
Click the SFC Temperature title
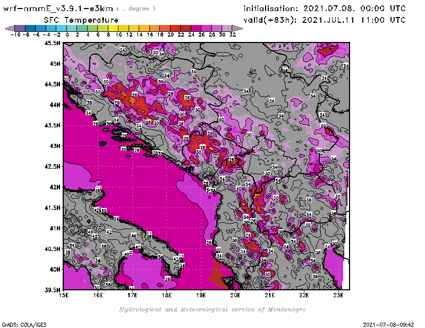pyautogui.click(x=80, y=20)
